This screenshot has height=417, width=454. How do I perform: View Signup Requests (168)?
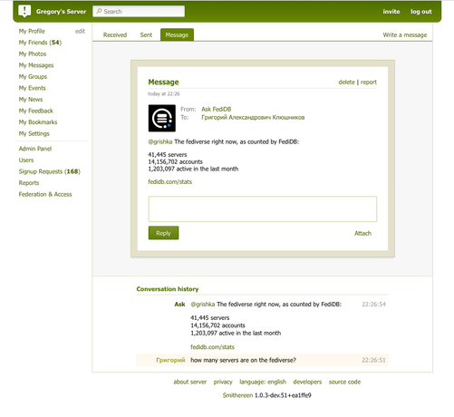50,171
